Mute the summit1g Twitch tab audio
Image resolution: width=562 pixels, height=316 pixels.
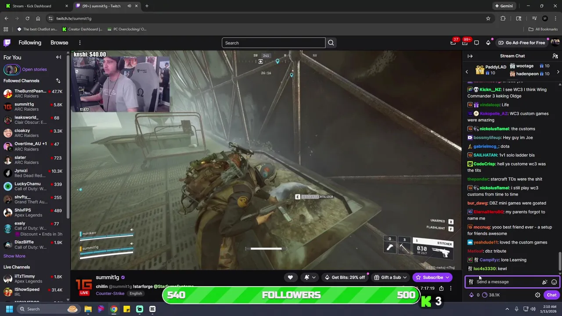pos(129,6)
